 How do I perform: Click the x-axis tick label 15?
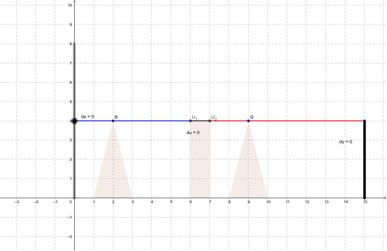point(365,202)
